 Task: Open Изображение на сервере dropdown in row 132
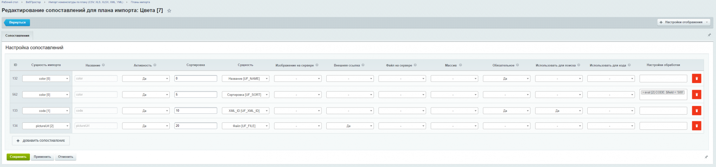coord(298,78)
